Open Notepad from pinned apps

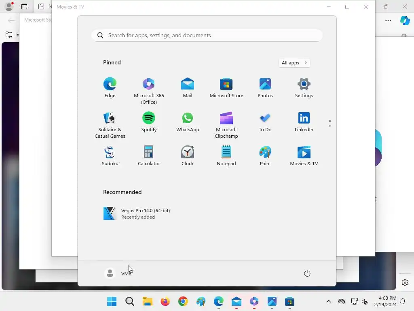[x=226, y=156]
